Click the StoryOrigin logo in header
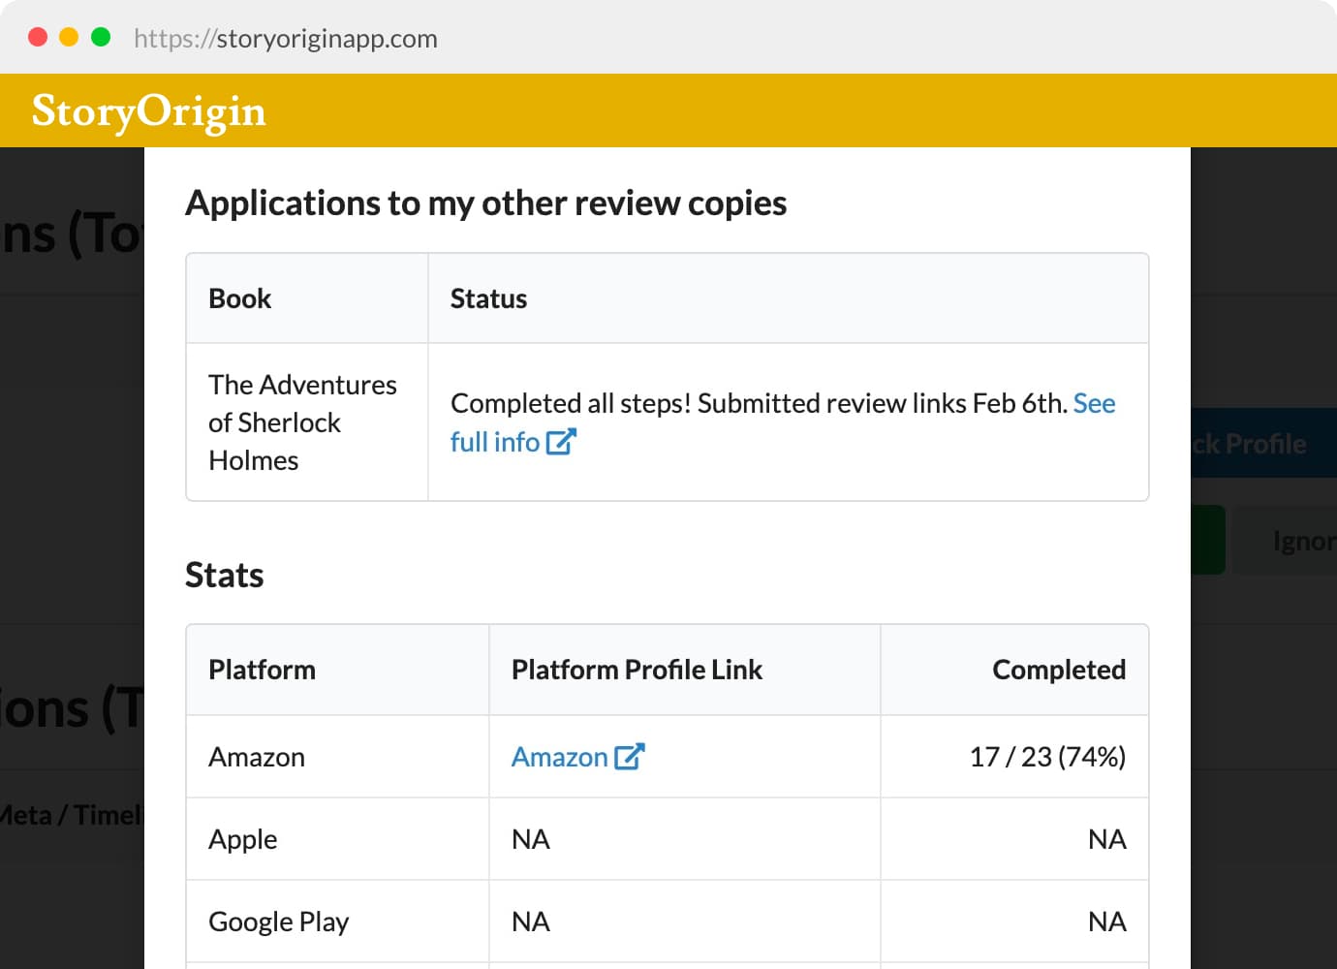This screenshot has width=1337, height=969. coord(148,111)
